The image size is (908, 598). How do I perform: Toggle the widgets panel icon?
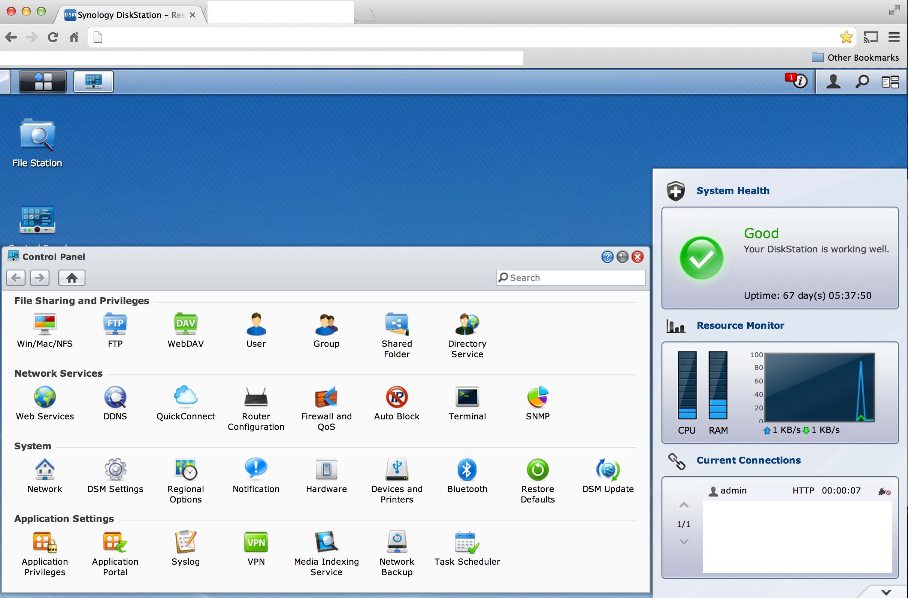click(x=890, y=81)
